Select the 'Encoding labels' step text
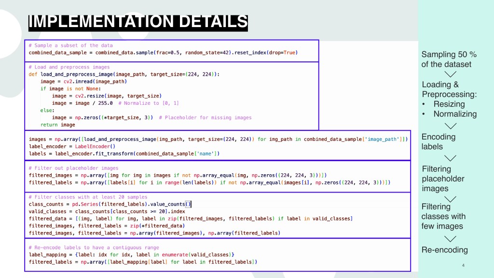This screenshot has width=494, height=278. coord(439,141)
